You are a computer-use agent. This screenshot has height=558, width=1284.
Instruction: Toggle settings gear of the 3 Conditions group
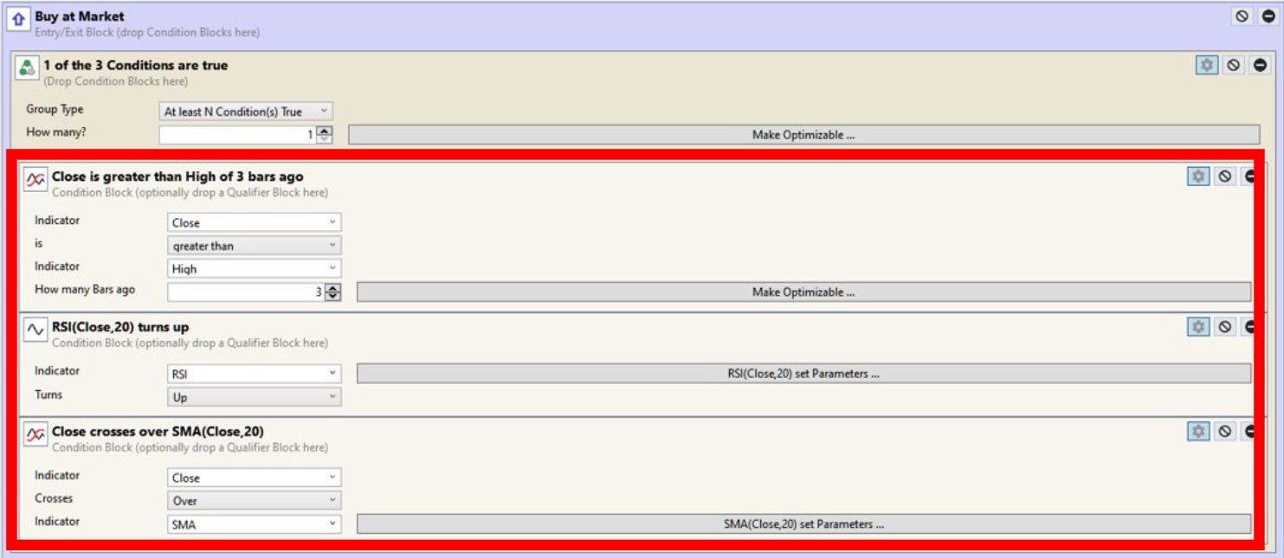tap(1207, 65)
